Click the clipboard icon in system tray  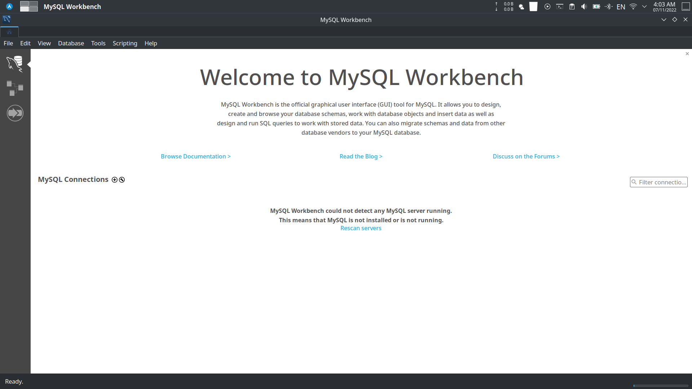[572, 6]
